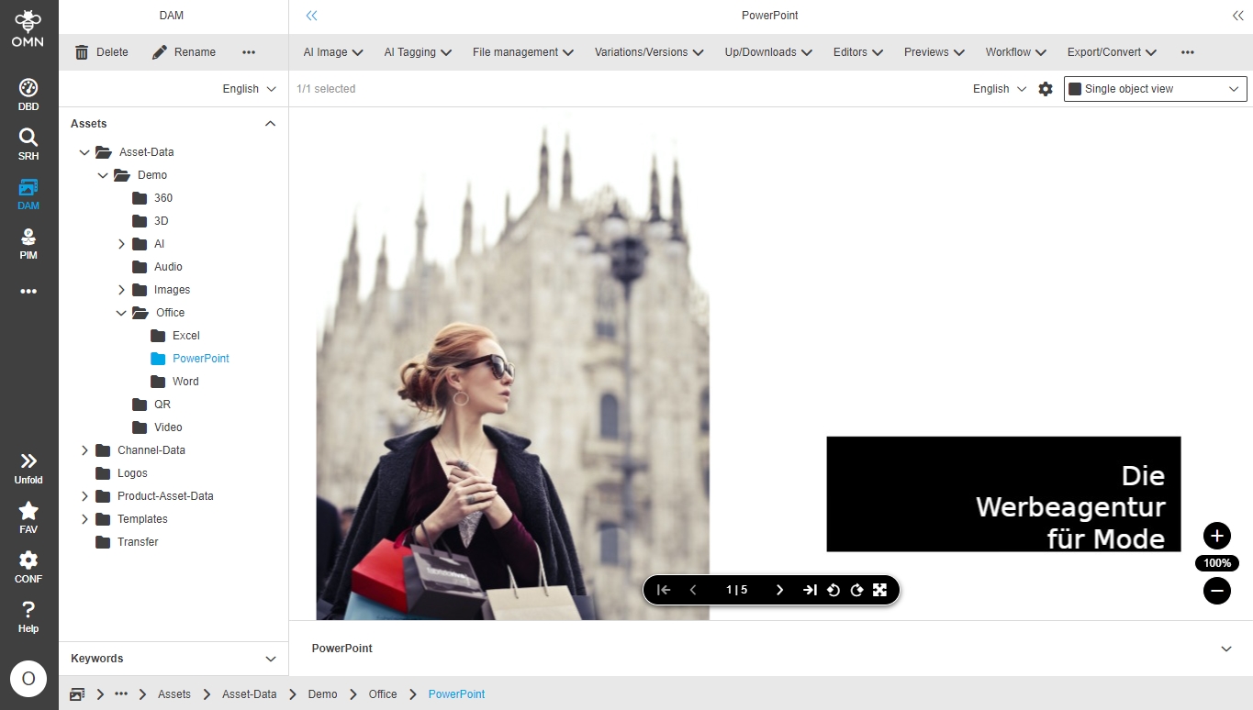Image resolution: width=1253 pixels, height=710 pixels.
Task: Enter fullscreen preview mode
Action: [x=879, y=590]
